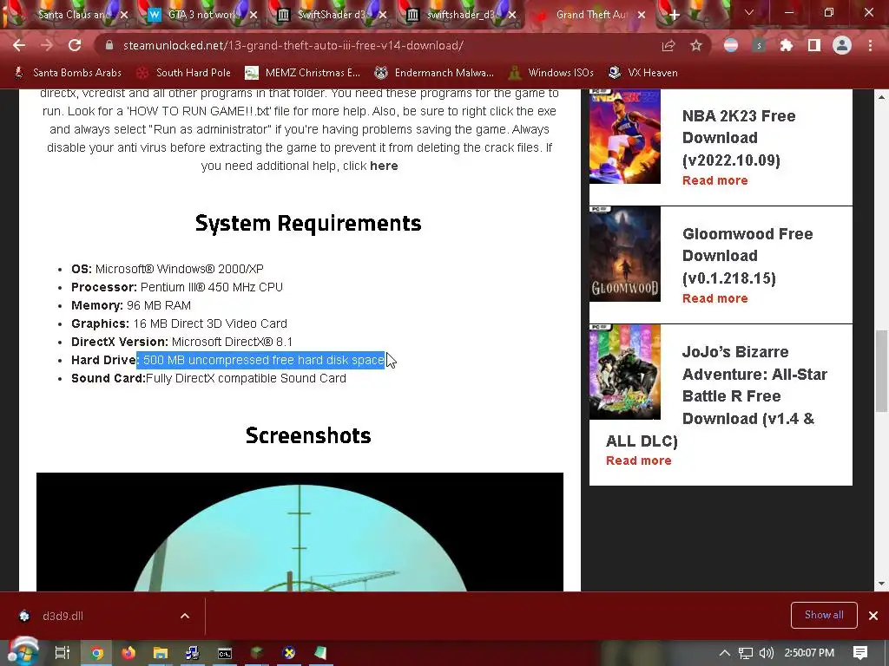The image size is (889, 666).
Task: Open Windows Start menu with Santa hat
Action: [x=23, y=652]
